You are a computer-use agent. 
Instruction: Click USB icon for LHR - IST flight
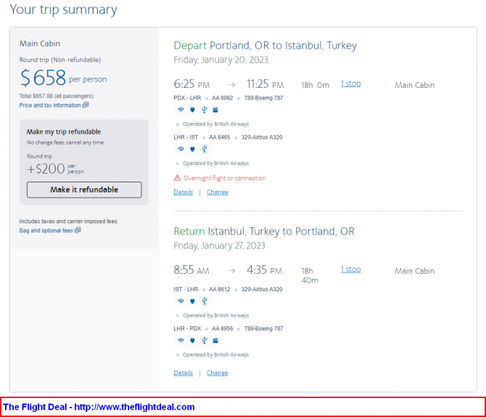(205, 149)
